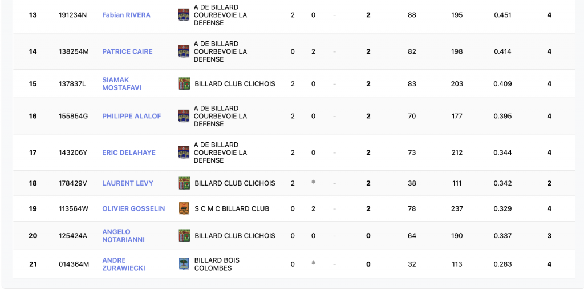Select the ERIC DELAHAYE player link
The width and height of the screenshot is (584, 289).
pos(128,152)
